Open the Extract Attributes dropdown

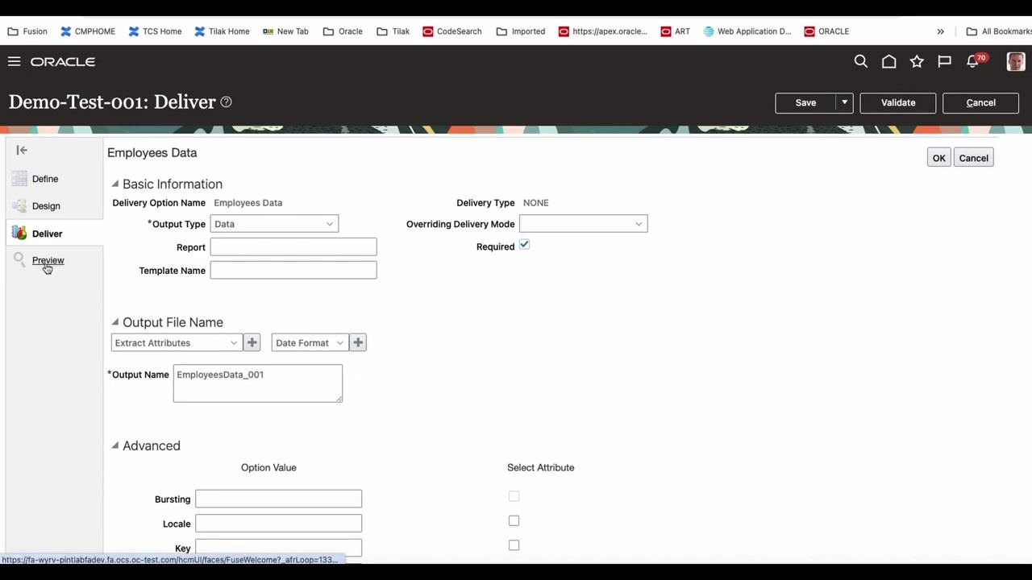point(177,342)
